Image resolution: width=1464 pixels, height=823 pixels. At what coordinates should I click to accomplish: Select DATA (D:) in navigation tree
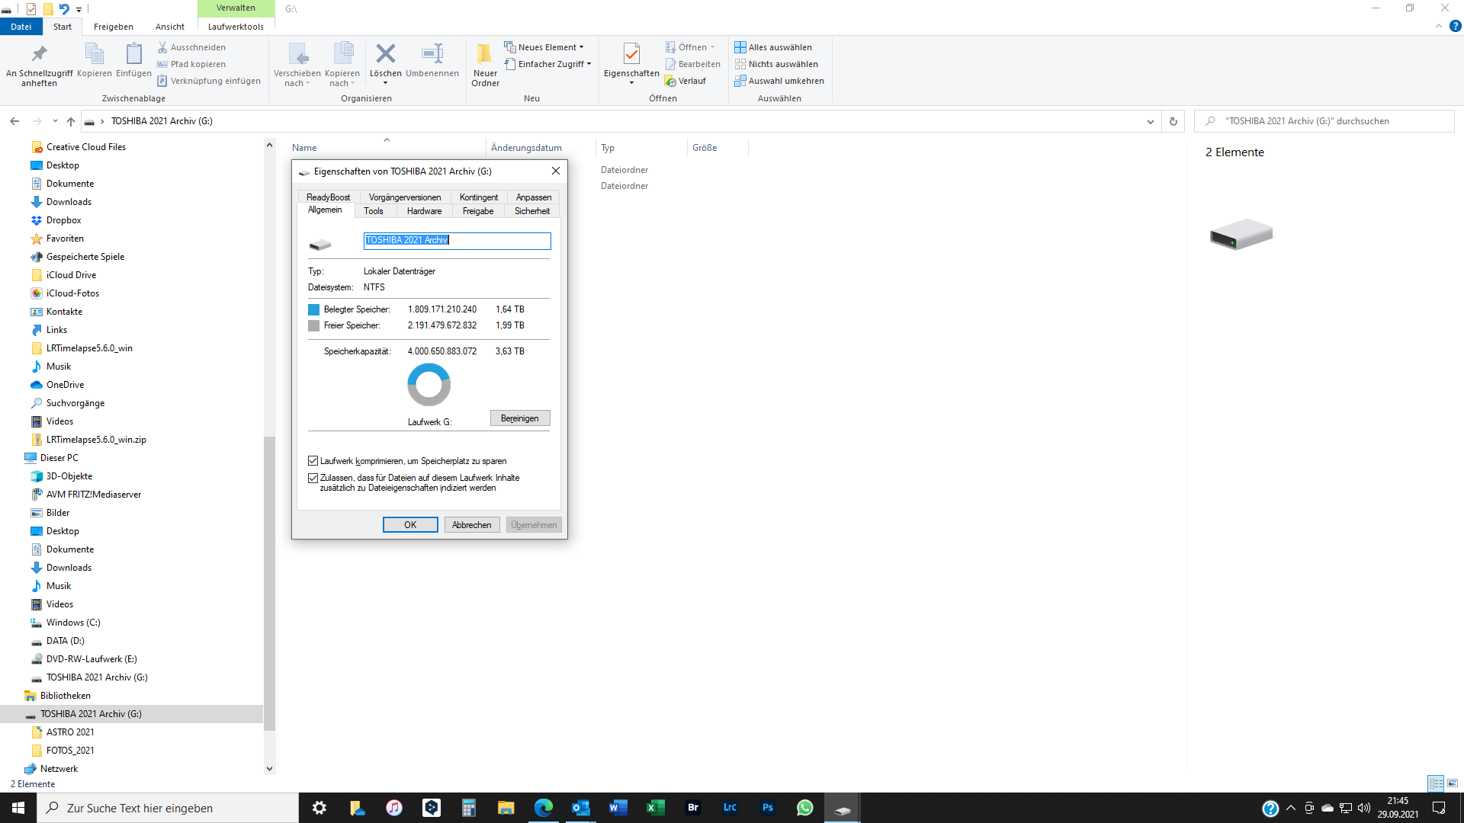[65, 641]
